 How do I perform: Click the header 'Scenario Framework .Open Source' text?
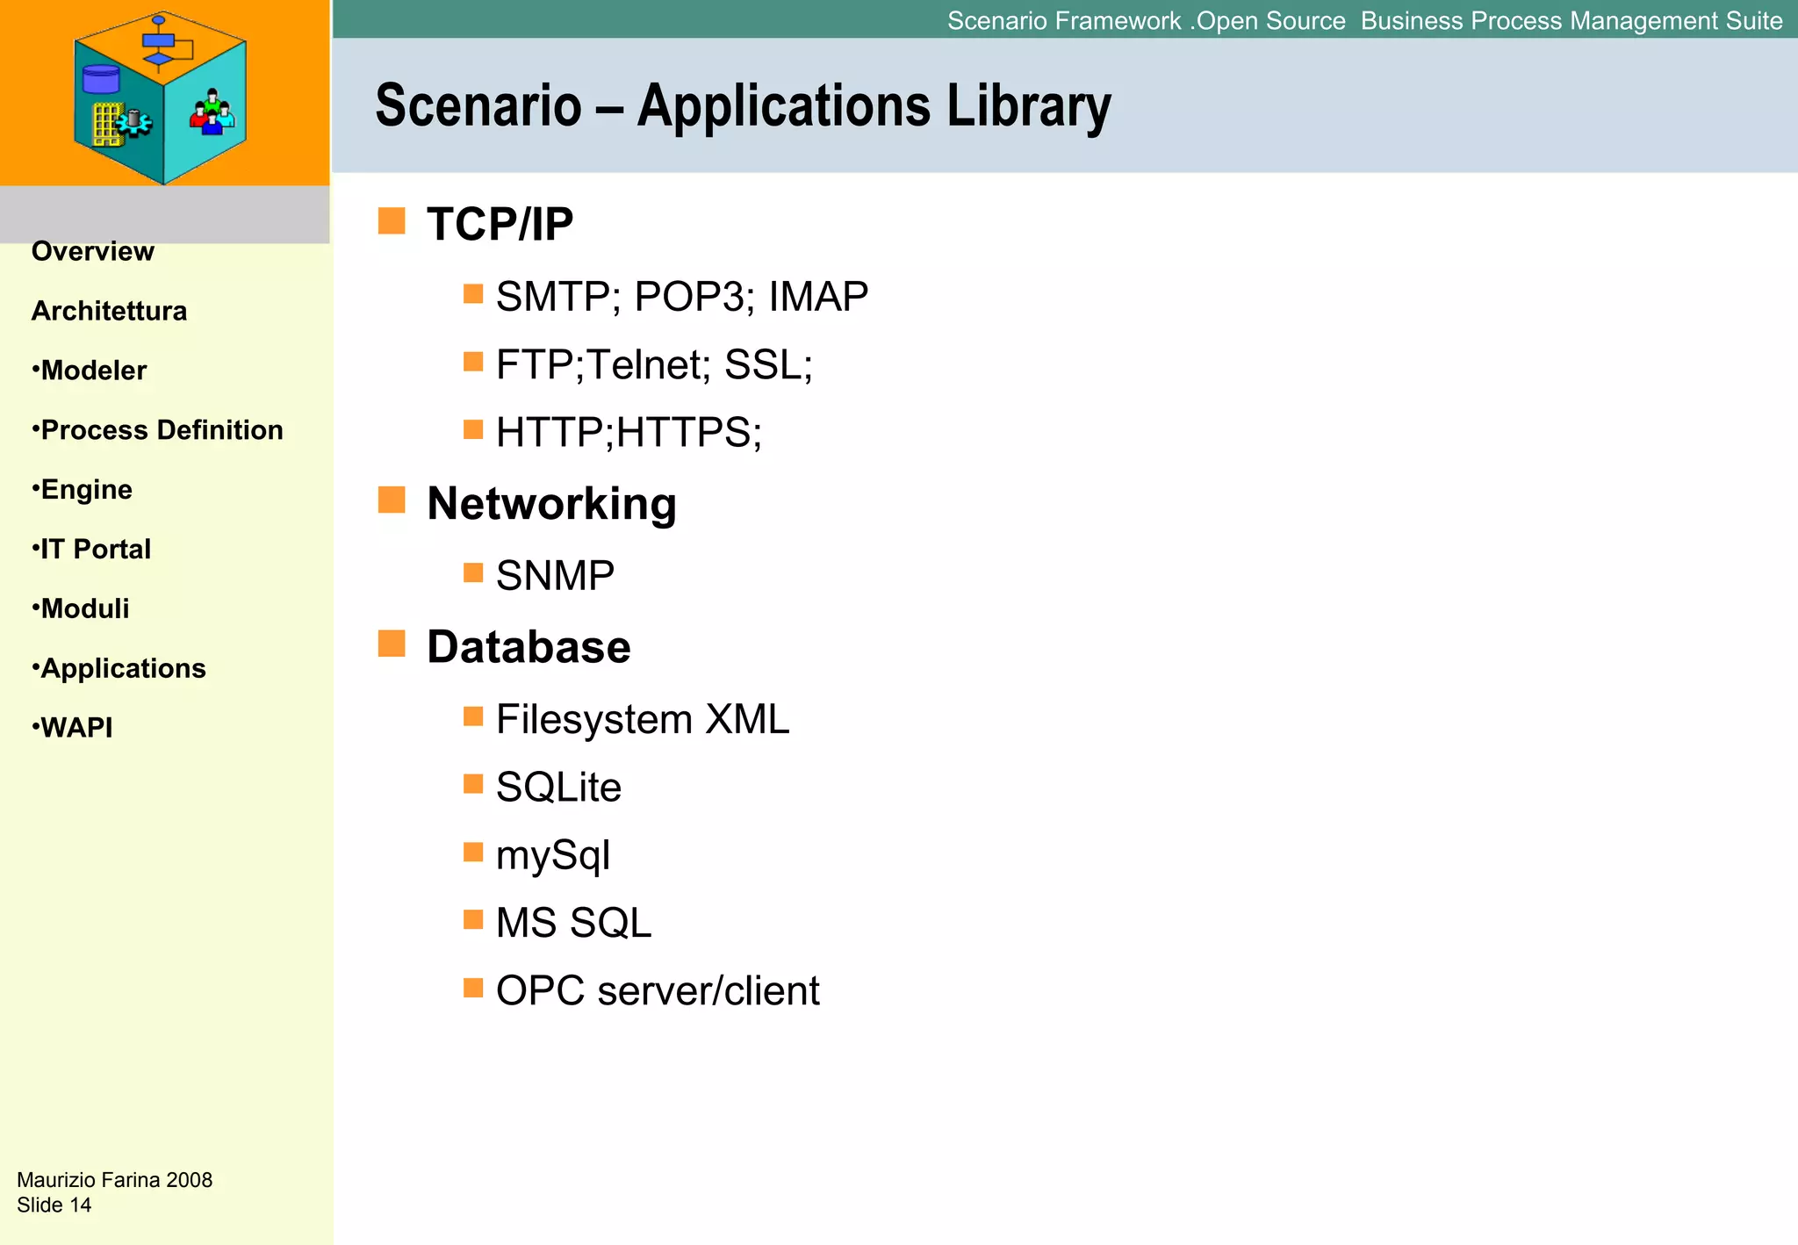pyautogui.click(x=1147, y=21)
